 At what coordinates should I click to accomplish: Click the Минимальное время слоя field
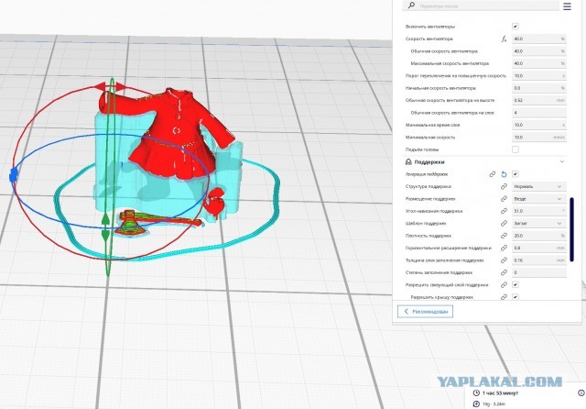[539, 125]
